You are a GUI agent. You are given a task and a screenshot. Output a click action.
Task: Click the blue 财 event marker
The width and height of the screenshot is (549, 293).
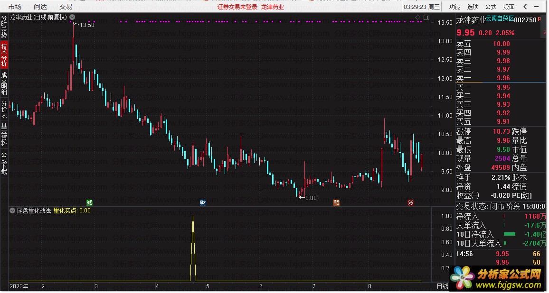203,202
